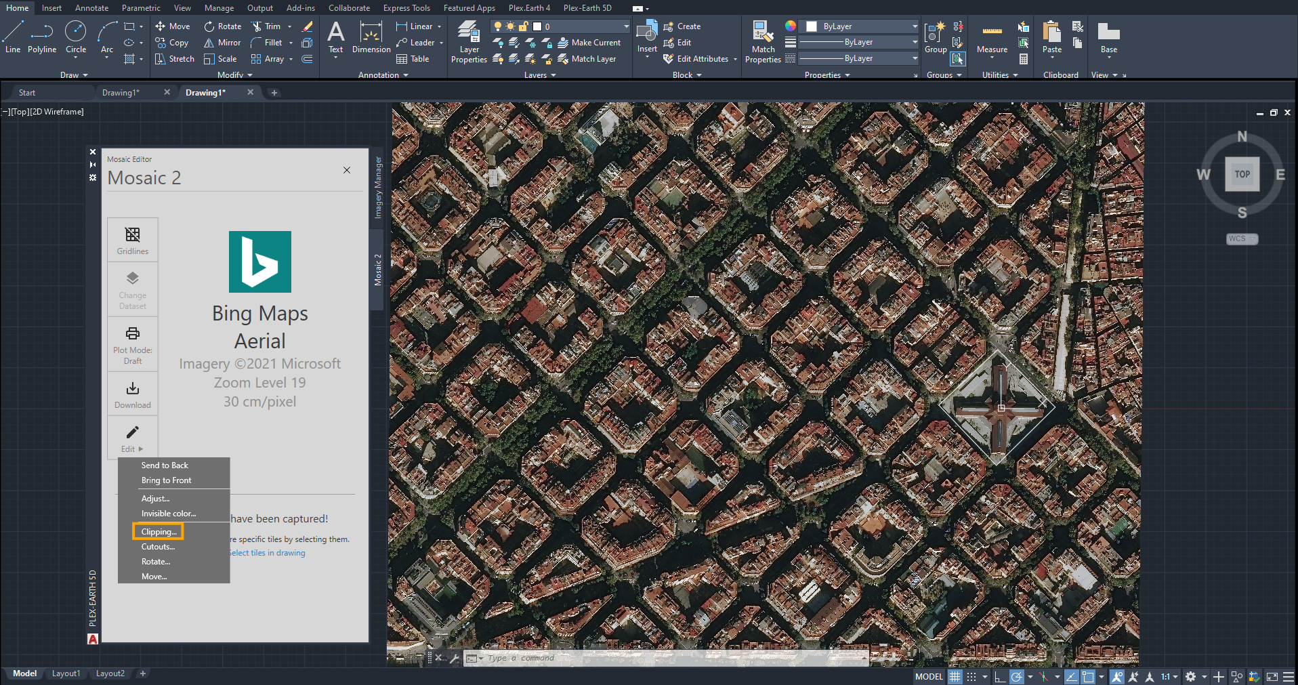
Task: Open Match Properties tool
Action: [x=763, y=41]
